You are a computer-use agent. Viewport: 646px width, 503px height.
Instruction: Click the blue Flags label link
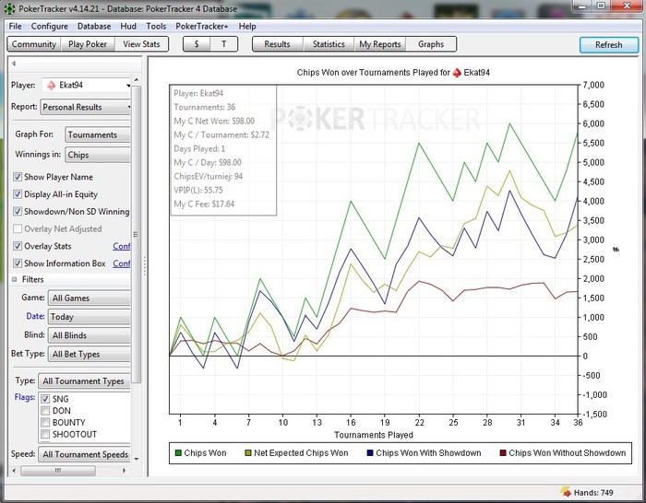25,397
